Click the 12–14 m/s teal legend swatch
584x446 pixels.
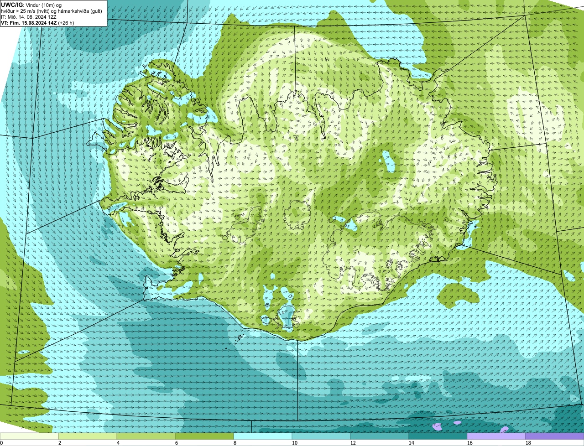[x=380, y=436]
